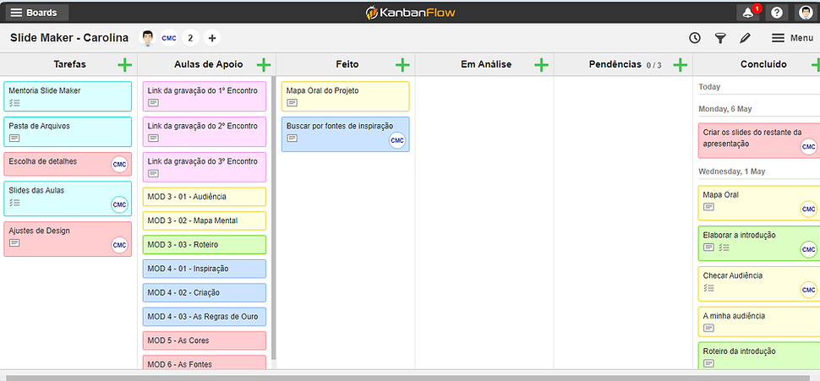Viewport: 820px width, 381px height.
Task: Click the KanbanFlow logo
Action: pos(410,13)
